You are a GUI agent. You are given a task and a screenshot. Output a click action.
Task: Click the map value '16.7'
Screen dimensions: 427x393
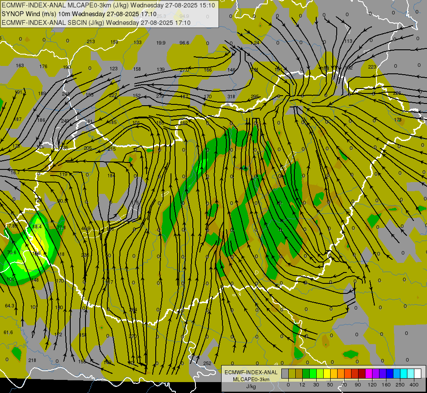point(15,172)
